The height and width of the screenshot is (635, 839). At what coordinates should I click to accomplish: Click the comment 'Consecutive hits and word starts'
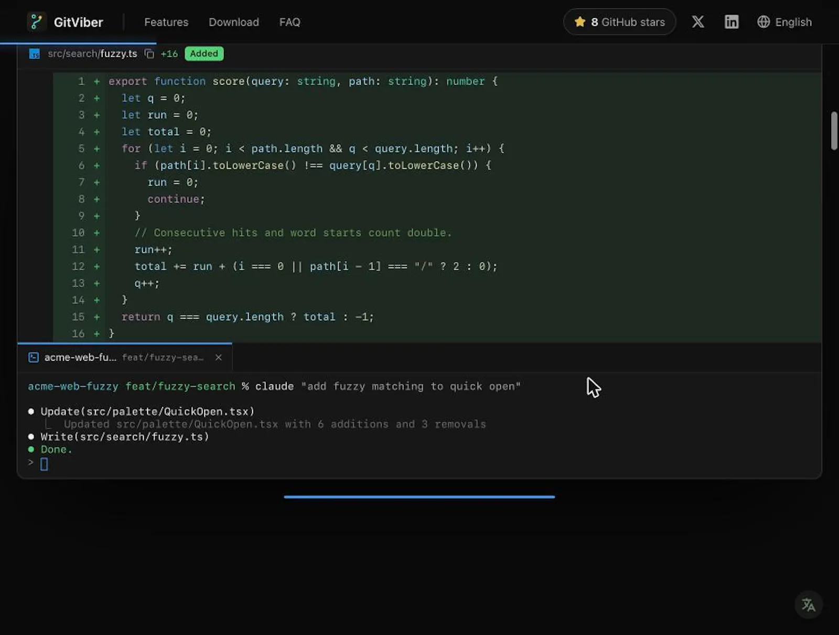tap(293, 232)
